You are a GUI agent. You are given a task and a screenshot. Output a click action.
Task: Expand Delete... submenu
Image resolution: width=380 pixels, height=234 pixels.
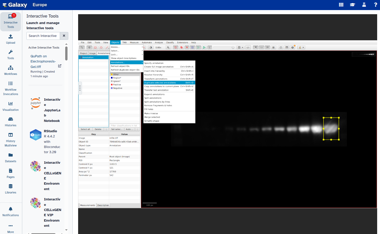[127, 47]
